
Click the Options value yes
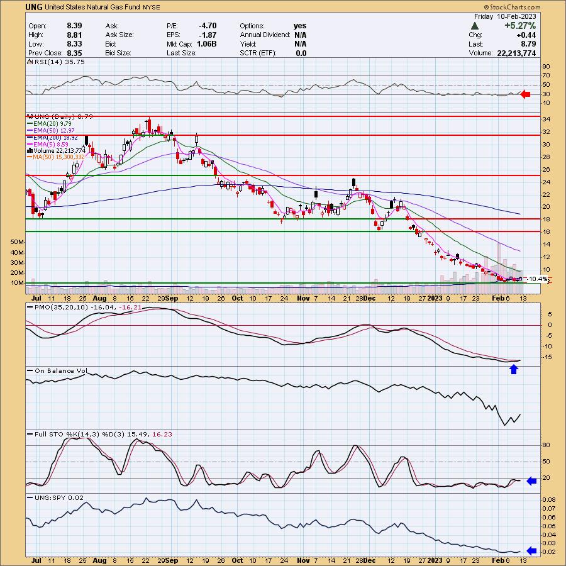coord(300,26)
